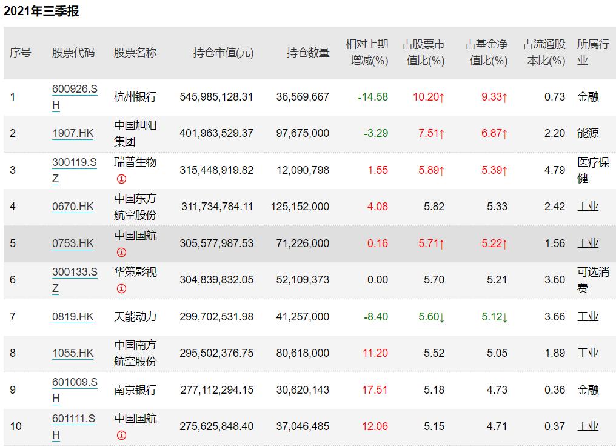
Task: Select stock name 中国南方航空股份
Action: [x=135, y=353]
